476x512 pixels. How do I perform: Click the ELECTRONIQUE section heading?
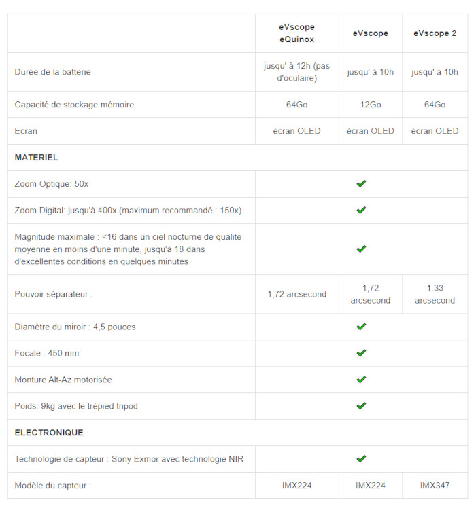49,433
